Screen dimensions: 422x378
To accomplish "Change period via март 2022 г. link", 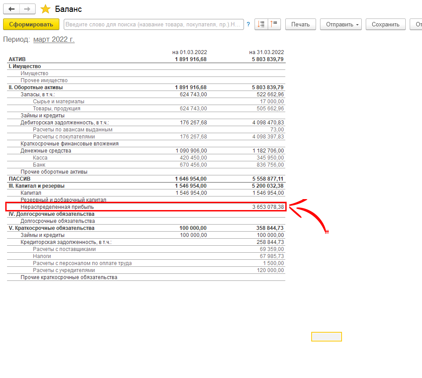I will (54, 40).
